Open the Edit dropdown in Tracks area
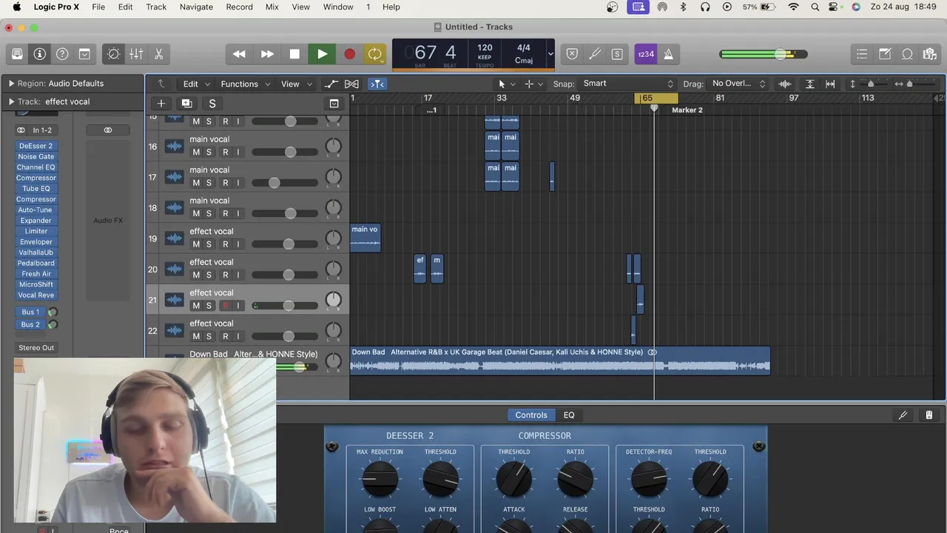The height and width of the screenshot is (533, 947). point(196,84)
